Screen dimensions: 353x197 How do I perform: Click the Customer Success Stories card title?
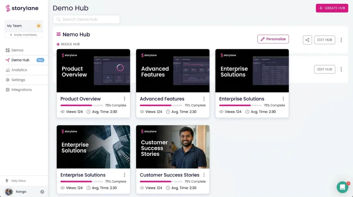(x=170, y=175)
